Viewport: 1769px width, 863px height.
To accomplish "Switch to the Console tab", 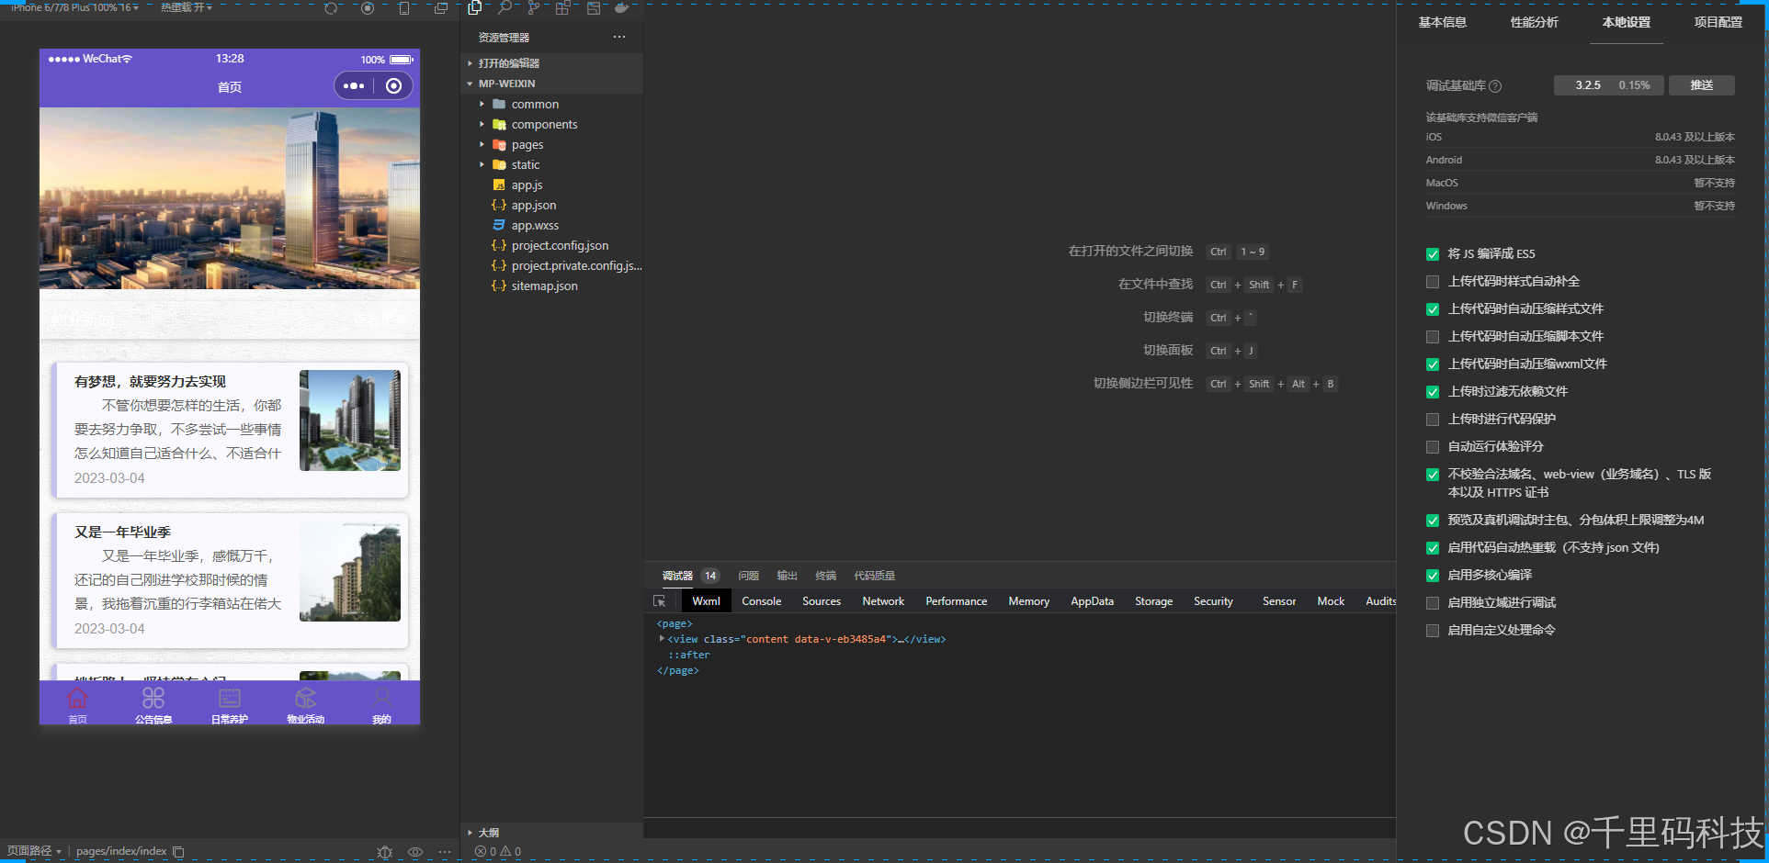I will [762, 601].
